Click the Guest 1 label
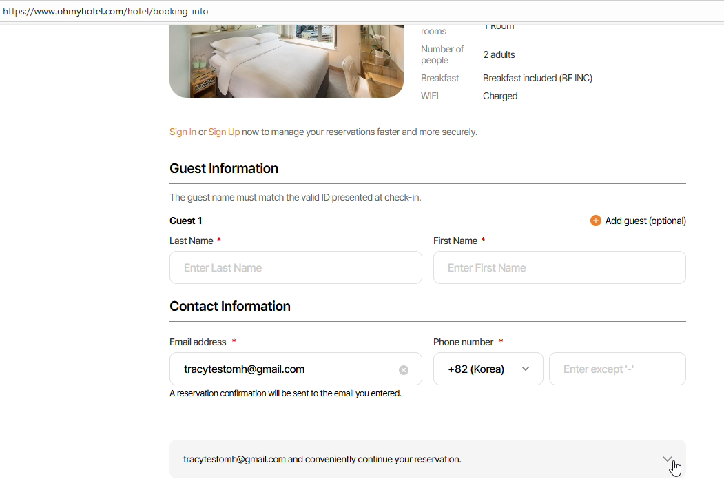 (185, 221)
